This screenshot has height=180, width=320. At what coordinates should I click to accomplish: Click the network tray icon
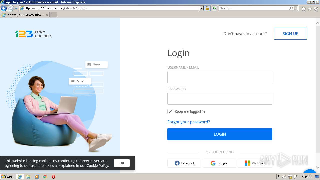coord(290,177)
